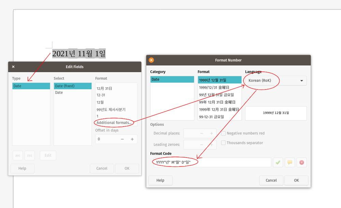
Task: Click Leading zeroes plus stepper
Action: click(x=211, y=145)
